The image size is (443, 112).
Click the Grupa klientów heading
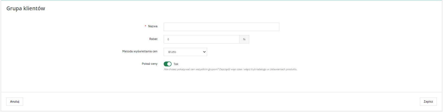point(26,8)
